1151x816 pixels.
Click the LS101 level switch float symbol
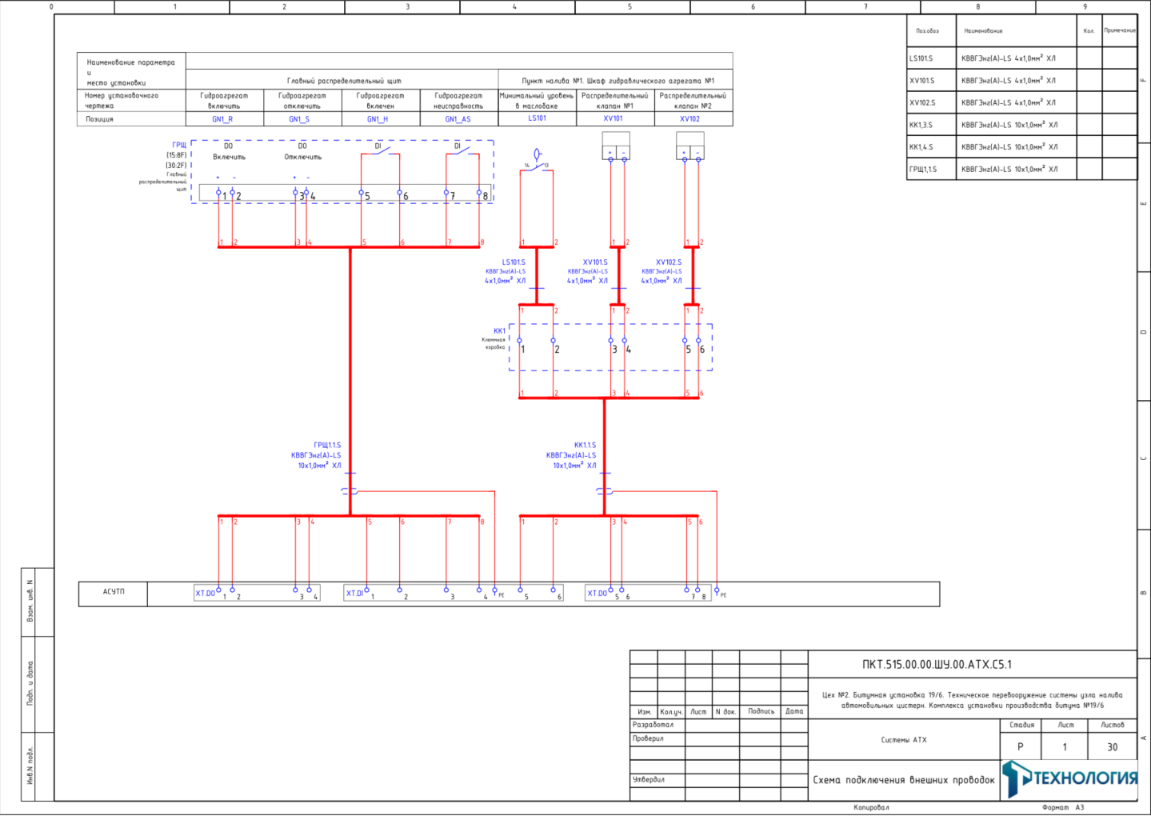[538, 154]
